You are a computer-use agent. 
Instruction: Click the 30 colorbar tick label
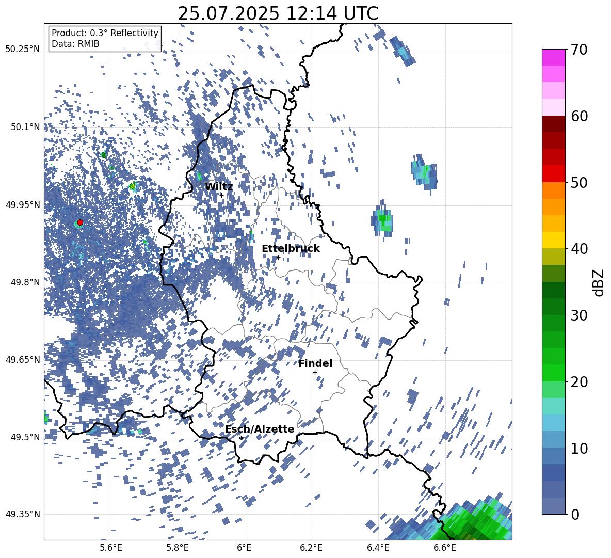579,315
